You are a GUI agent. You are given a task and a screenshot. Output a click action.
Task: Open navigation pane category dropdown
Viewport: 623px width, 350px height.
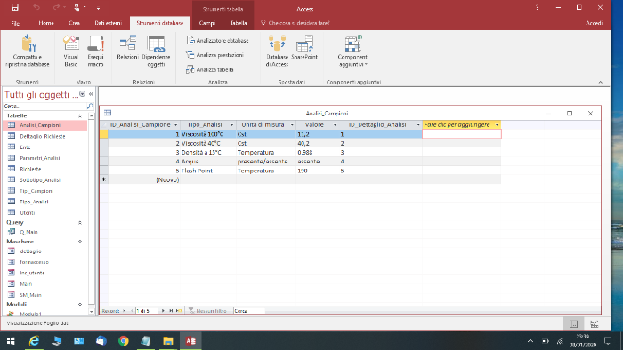click(x=82, y=94)
